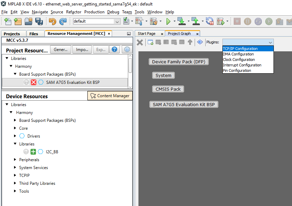Click the New Project toolbar icon
This screenshot has width=292, height=206.
click(x=18, y=21)
